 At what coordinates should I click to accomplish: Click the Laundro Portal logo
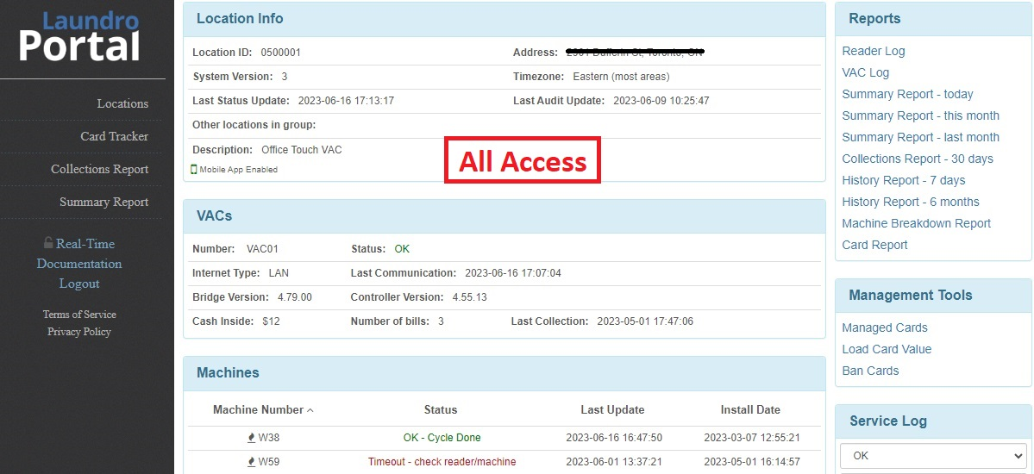[79, 36]
